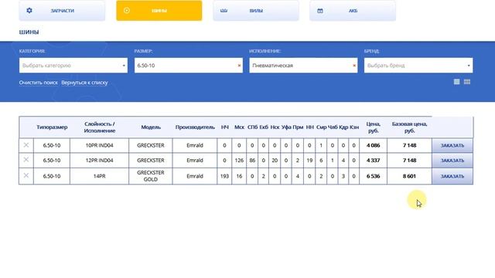Click the 86 stock value cell
This screenshot has height=278, width=495.
[252, 161]
